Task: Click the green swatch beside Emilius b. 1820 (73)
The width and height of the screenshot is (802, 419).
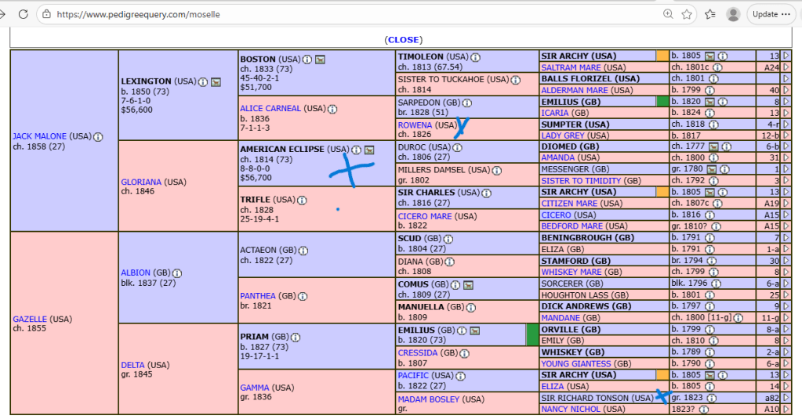Action: click(x=532, y=334)
